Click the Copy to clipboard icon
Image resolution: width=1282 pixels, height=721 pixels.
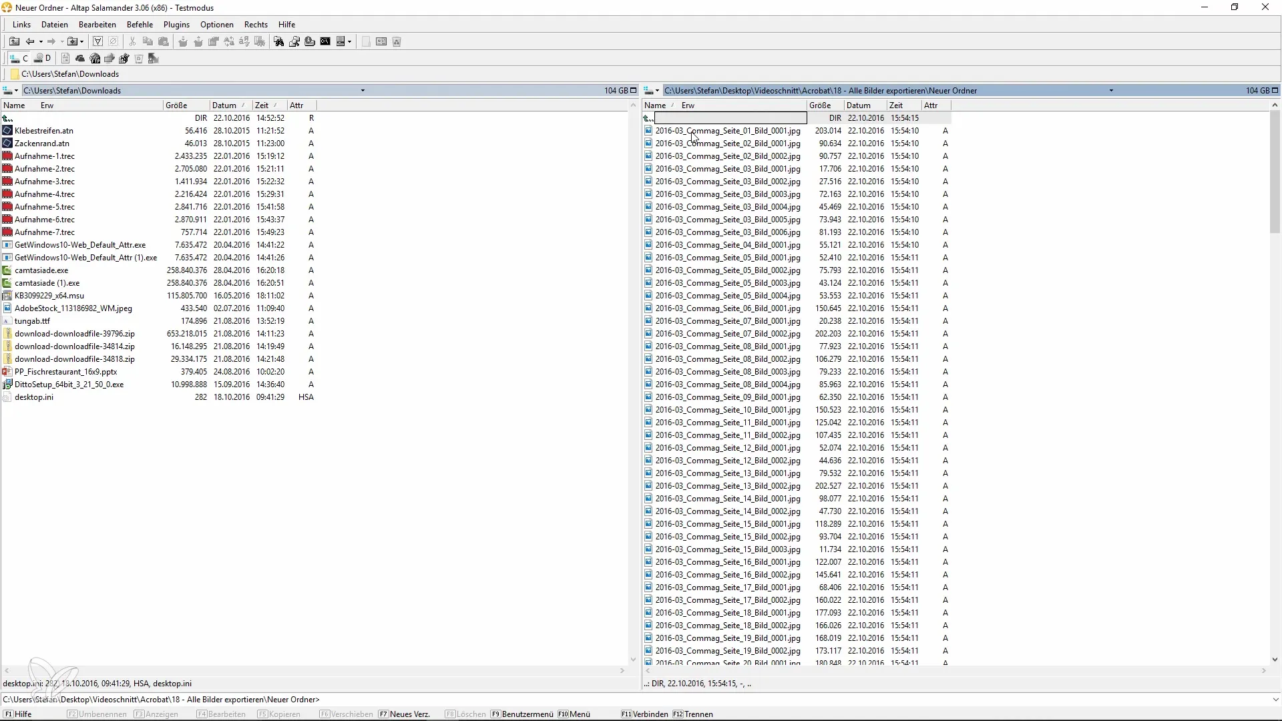click(148, 41)
